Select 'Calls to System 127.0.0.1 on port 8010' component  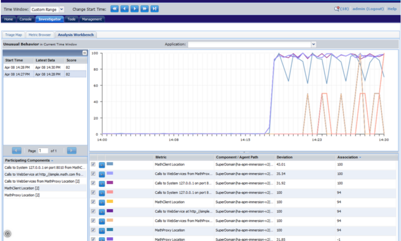pyautogui.click(x=45, y=168)
